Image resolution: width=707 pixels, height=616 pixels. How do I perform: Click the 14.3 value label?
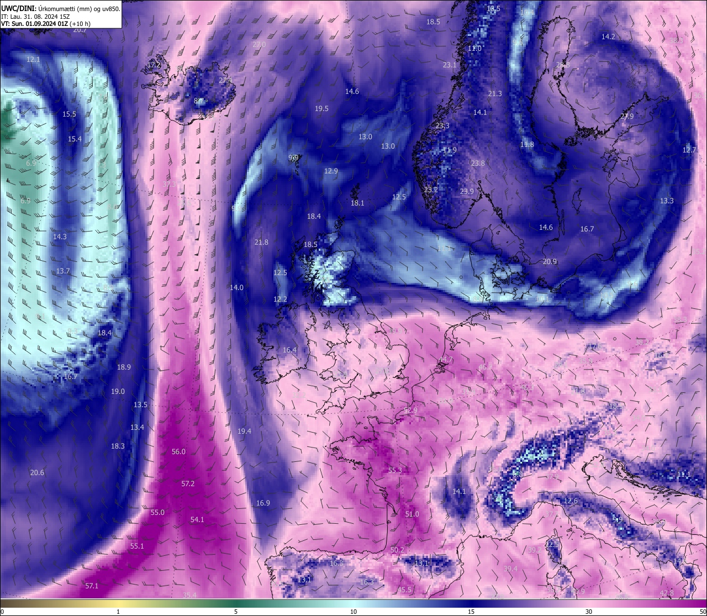pos(60,236)
